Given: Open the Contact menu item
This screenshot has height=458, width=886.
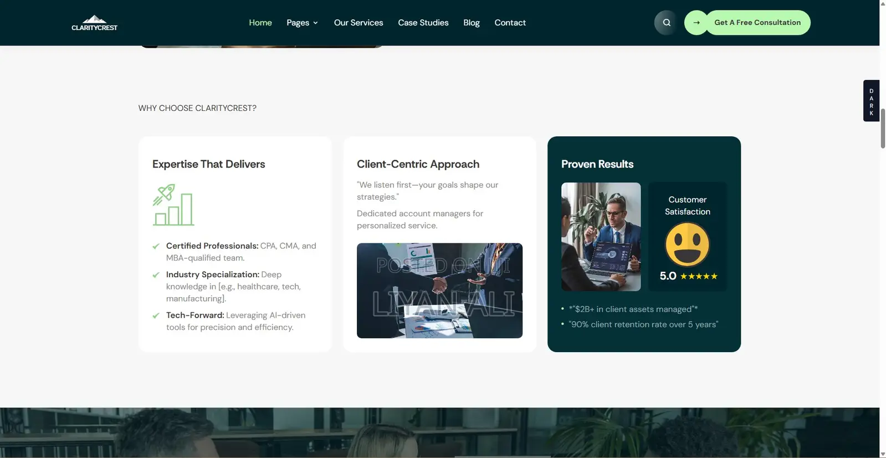Looking at the screenshot, I should pyautogui.click(x=510, y=23).
